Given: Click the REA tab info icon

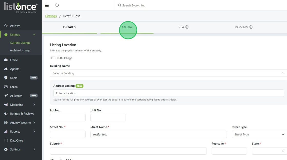Looking at the screenshot, I should tap(187, 27).
